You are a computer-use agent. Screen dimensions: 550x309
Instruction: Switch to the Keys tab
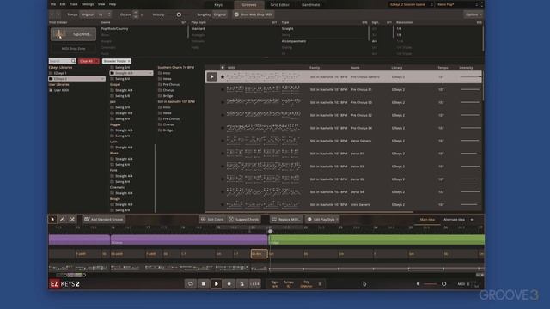point(218,5)
